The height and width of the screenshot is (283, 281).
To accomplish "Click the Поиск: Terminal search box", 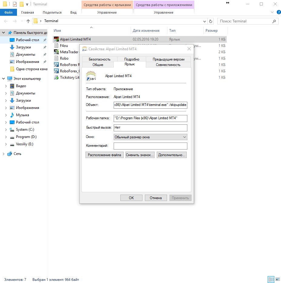I will coord(248,21).
